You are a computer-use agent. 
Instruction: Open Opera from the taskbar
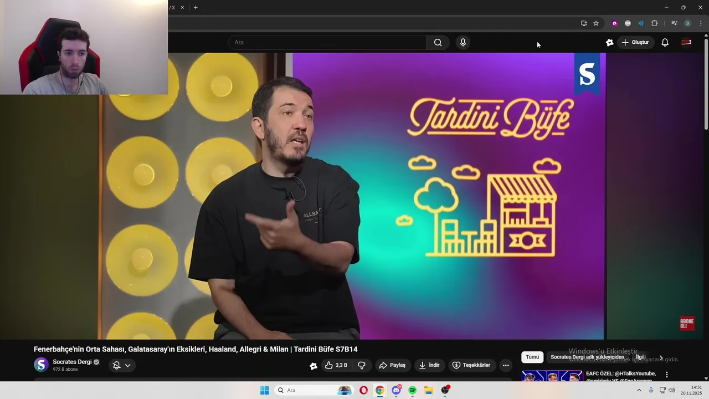click(363, 390)
